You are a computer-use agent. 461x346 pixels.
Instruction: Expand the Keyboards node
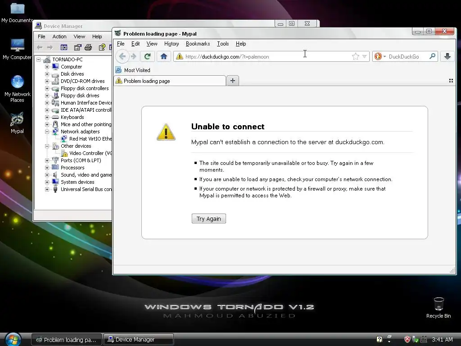pyautogui.click(x=47, y=117)
